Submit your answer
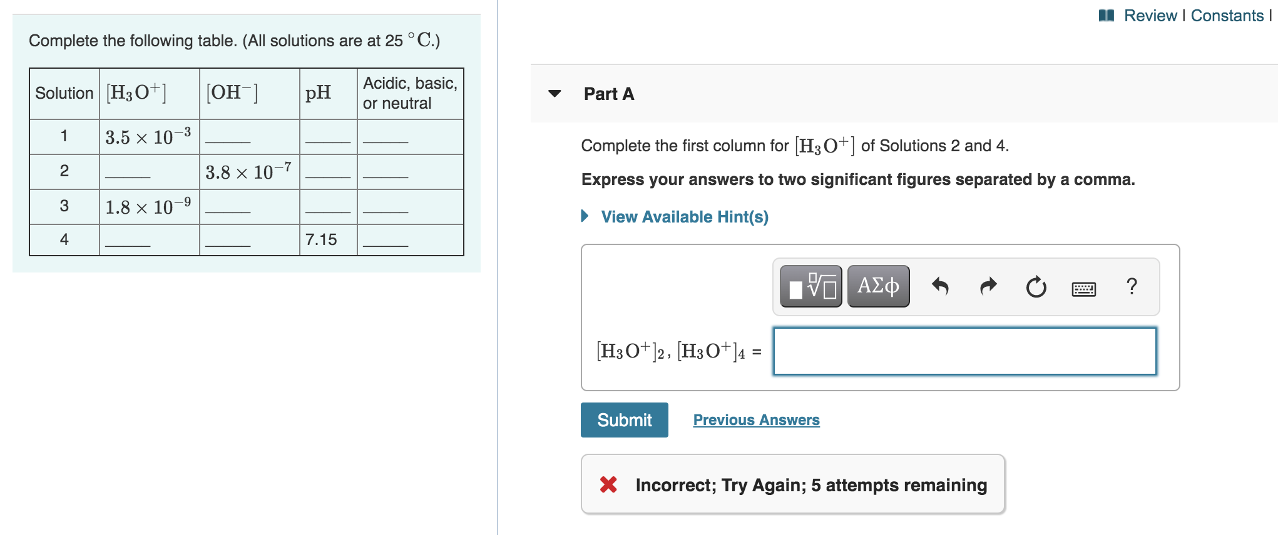This screenshot has width=1278, height=535. coord(624,420)
